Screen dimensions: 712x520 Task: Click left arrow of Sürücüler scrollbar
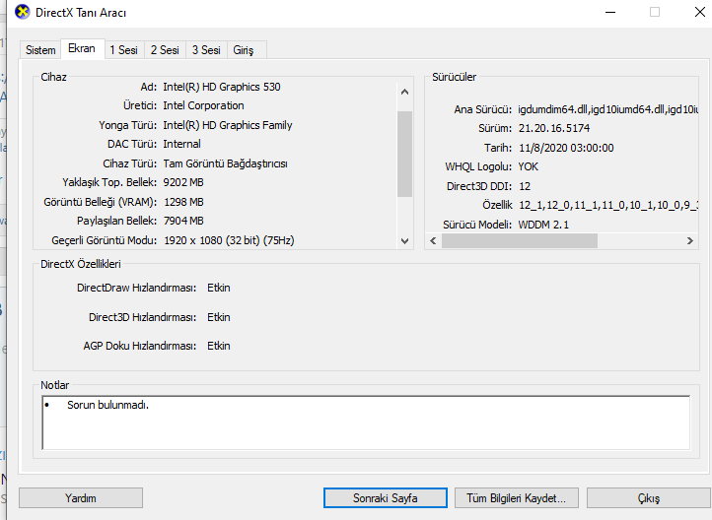tap(433, 240)
